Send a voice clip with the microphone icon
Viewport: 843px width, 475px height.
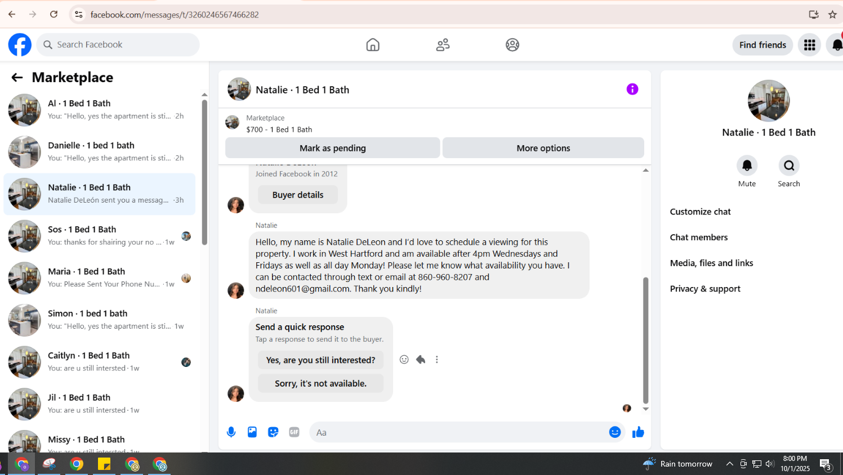click(231, 432)
